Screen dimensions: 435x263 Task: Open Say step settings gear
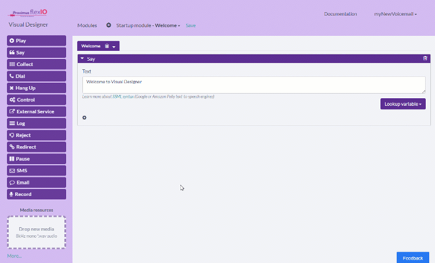coord(84,117)
